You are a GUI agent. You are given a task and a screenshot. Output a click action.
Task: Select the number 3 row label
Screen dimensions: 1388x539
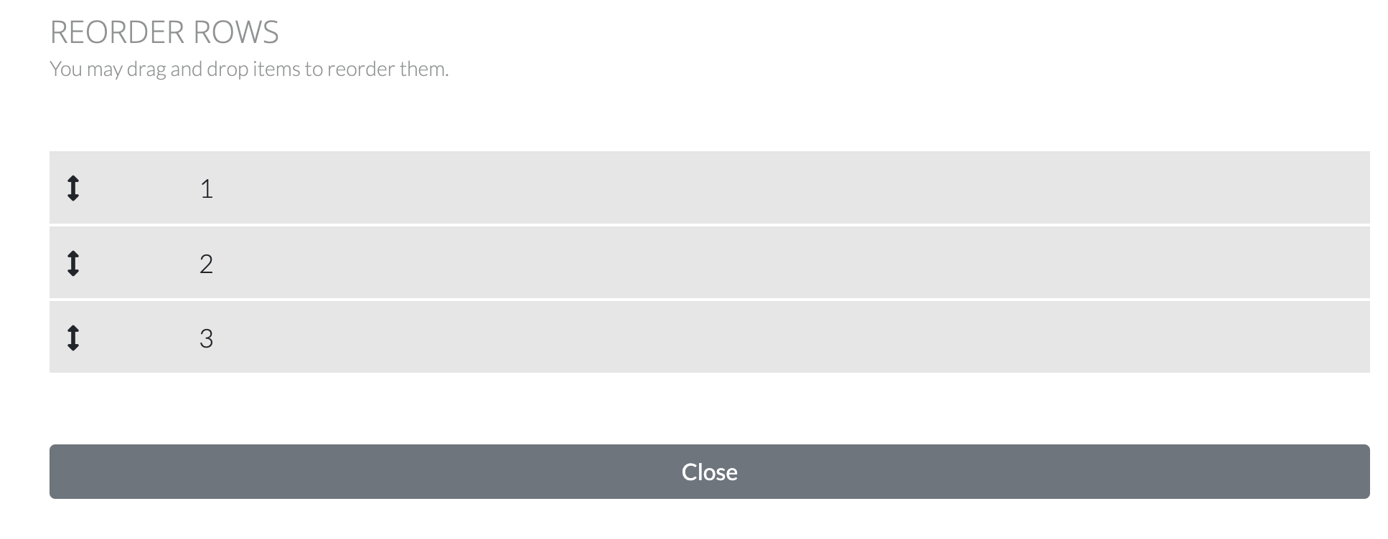207,338
